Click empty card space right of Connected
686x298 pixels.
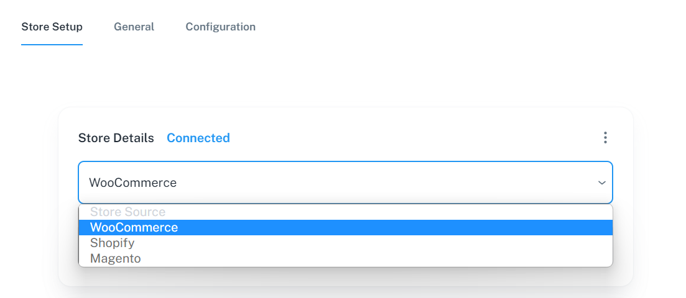404,138
